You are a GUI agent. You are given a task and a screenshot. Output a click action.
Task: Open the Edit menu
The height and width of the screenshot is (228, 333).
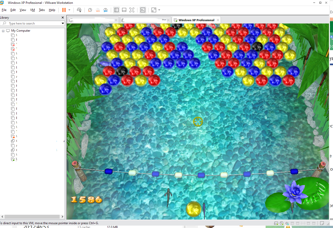13,10
